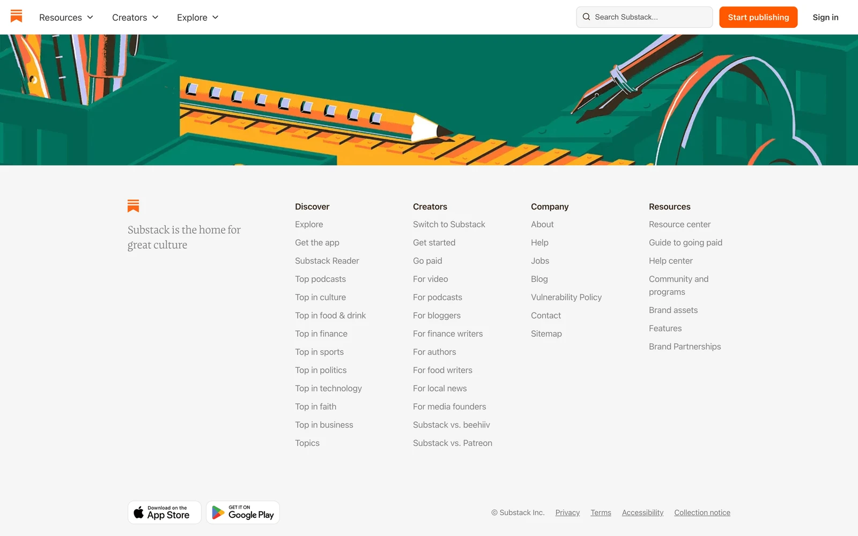Click the hero illustration banner
This screenshot has height=536, width=858.
(429, 100)
